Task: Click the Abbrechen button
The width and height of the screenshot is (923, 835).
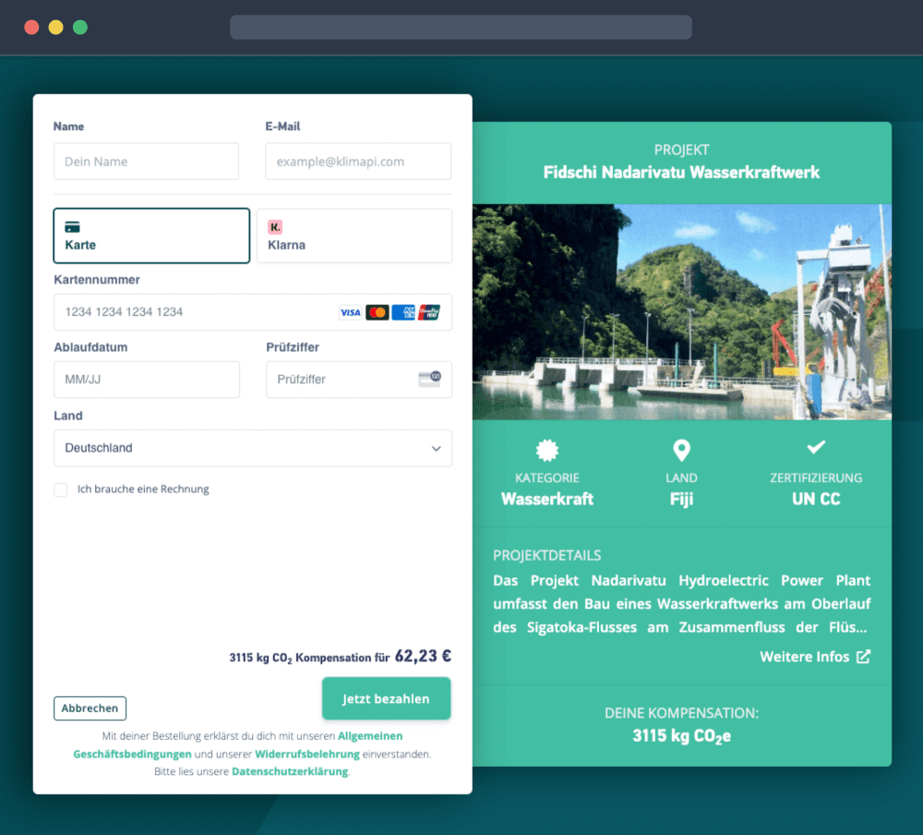Action: pos(90,708)
